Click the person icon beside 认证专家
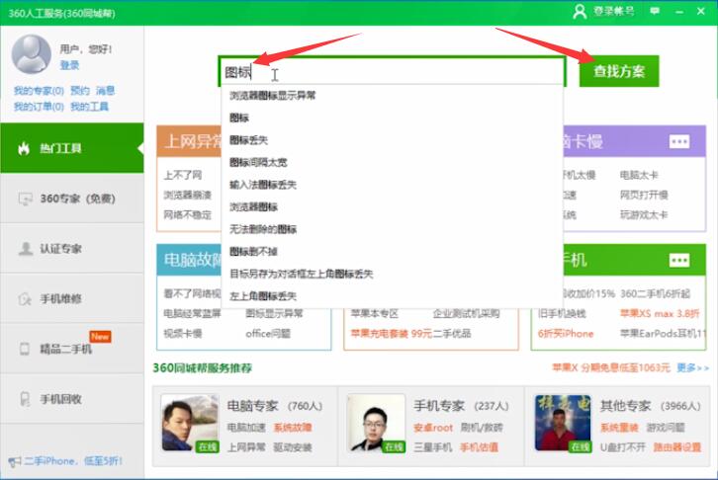 tap(25, 249)
